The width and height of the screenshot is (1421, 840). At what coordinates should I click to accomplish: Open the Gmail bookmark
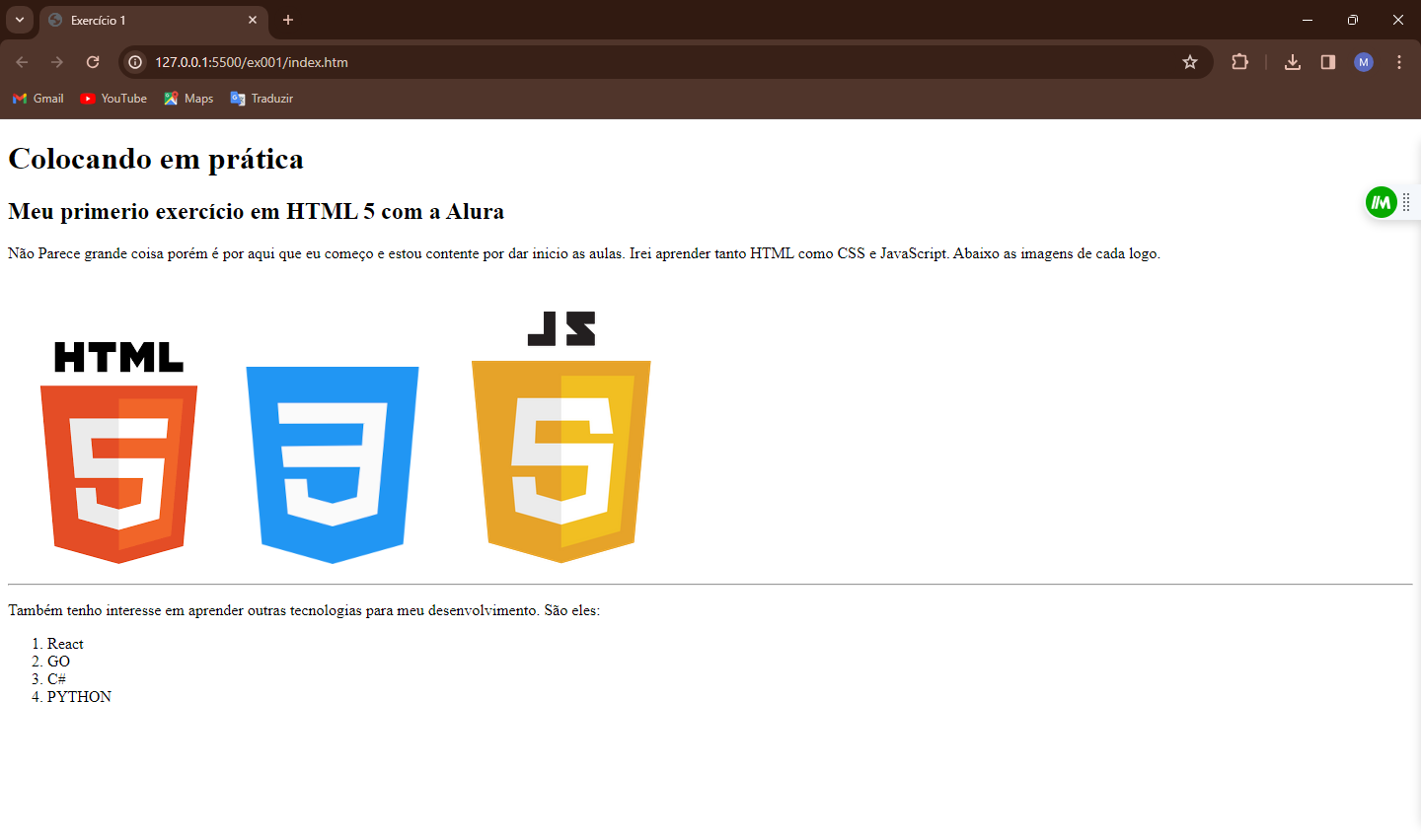(x=37, y=99)
